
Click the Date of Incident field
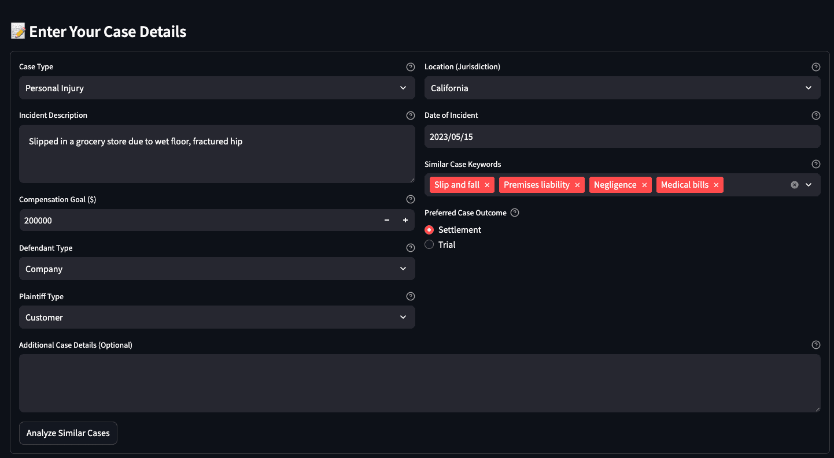click(622, 136)
